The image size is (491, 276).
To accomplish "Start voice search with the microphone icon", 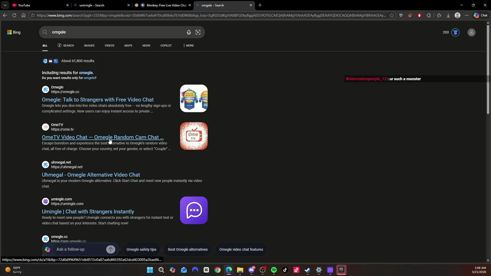I will (x=189, y=32).
